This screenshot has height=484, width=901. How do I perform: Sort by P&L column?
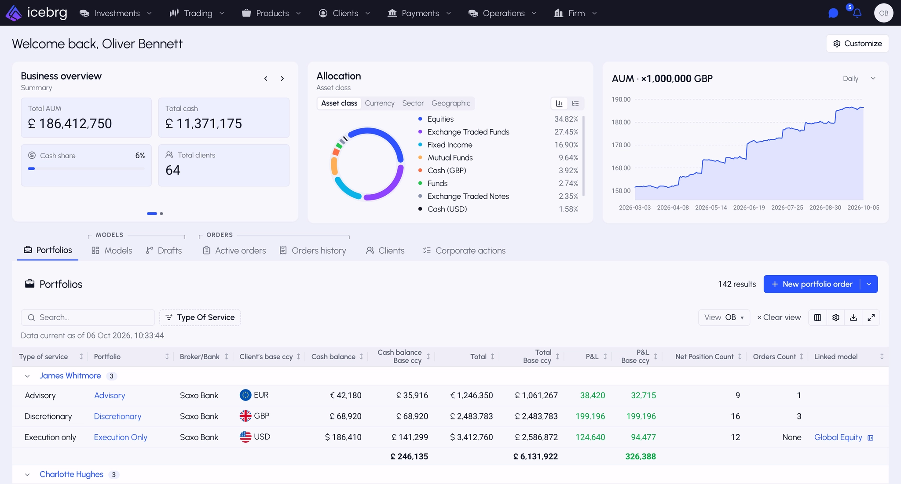[605, 357]
